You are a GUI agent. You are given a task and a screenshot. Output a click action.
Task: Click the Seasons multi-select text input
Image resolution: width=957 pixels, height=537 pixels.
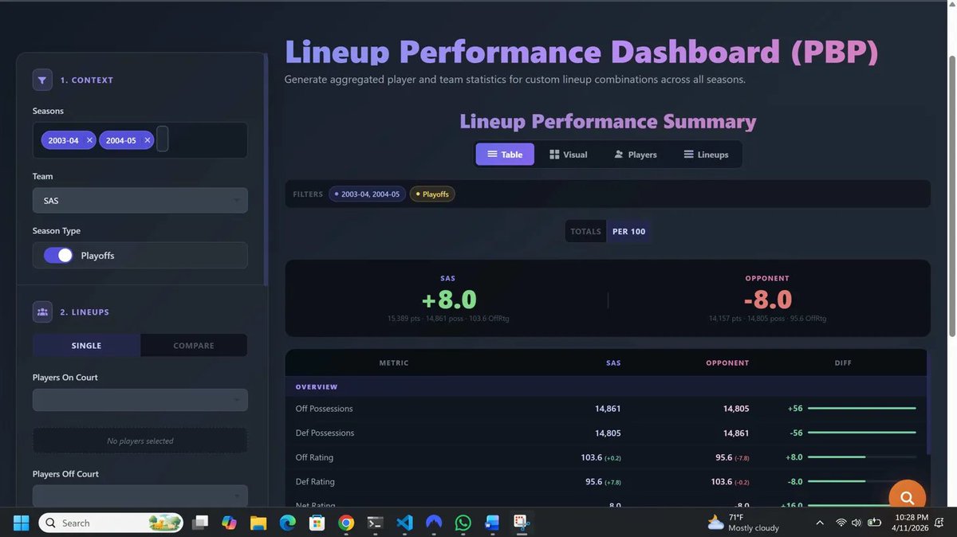point(163,139)
